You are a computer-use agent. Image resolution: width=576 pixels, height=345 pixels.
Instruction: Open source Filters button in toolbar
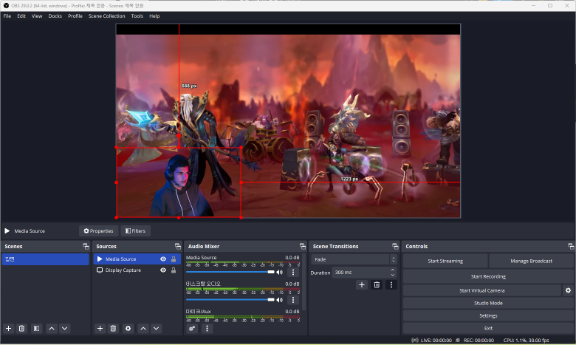[136, 230]
